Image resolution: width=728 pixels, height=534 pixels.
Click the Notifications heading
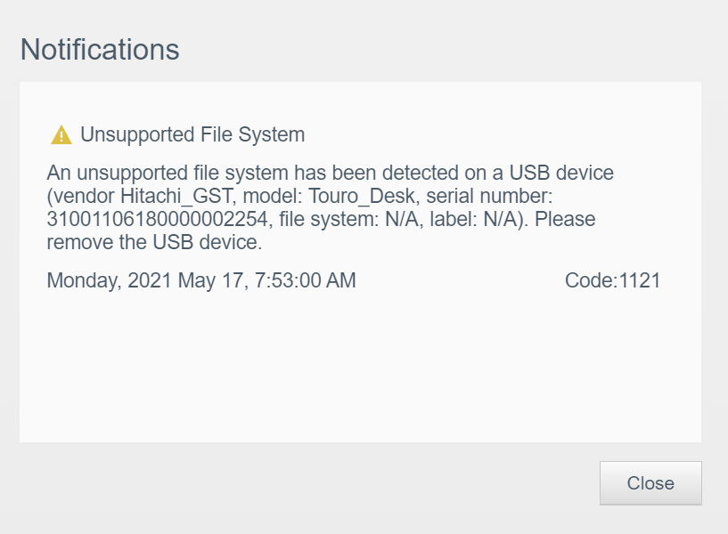tap(100, 49)
